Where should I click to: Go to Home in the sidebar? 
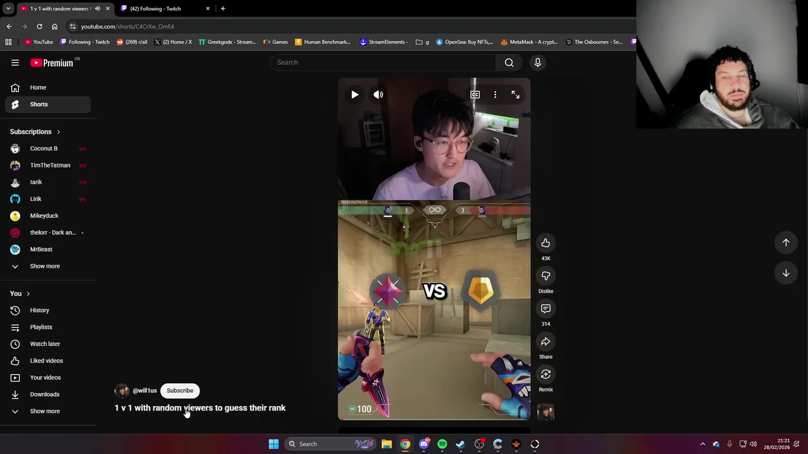[48, 88]
